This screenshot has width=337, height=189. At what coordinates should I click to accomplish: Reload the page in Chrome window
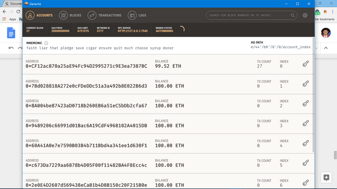(18, 12)
